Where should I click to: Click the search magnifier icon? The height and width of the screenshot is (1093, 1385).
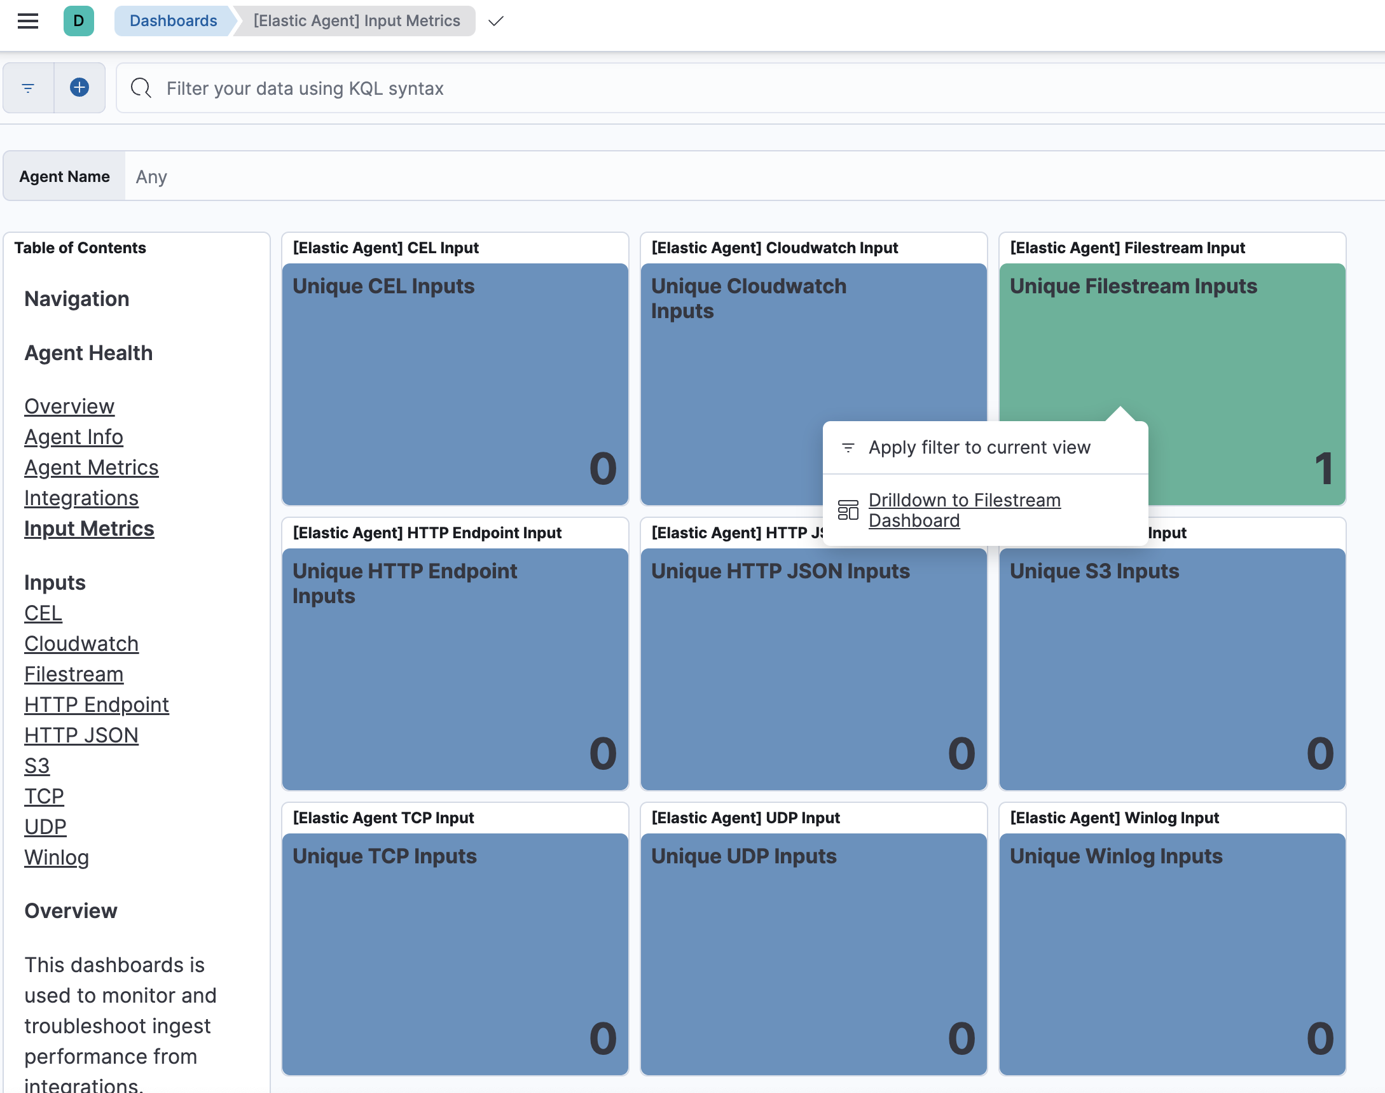pyautogui.click(x=141, y=88)
